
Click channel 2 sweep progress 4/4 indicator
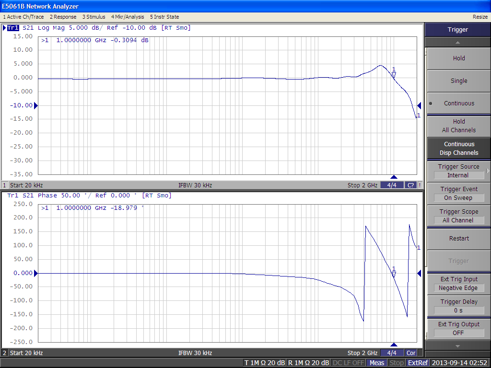(392, 353)
